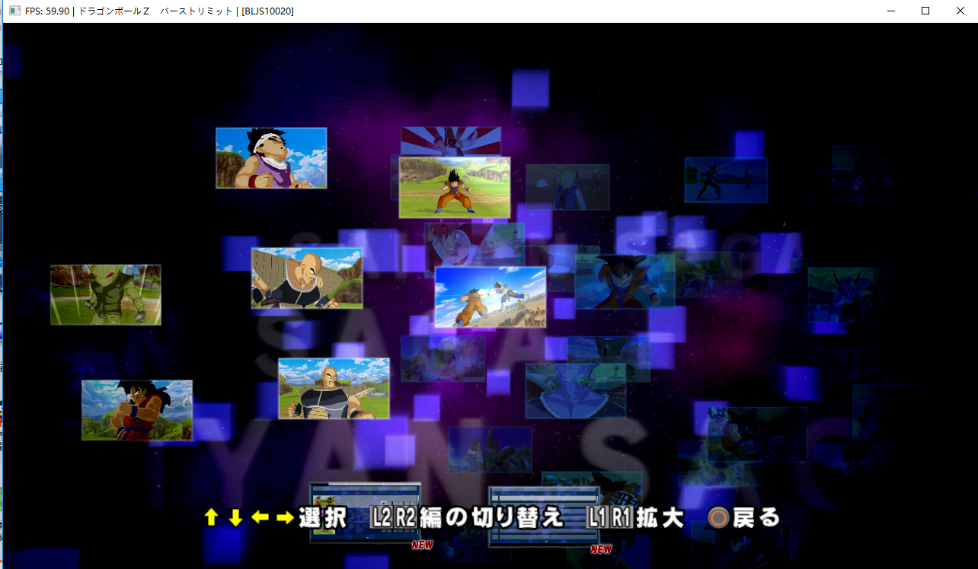Image resolution: width=978 pixels, height=569 pixels.
Task: Open the dimmed two-fighters standoff thumbnail
Action: click(726, 180)
